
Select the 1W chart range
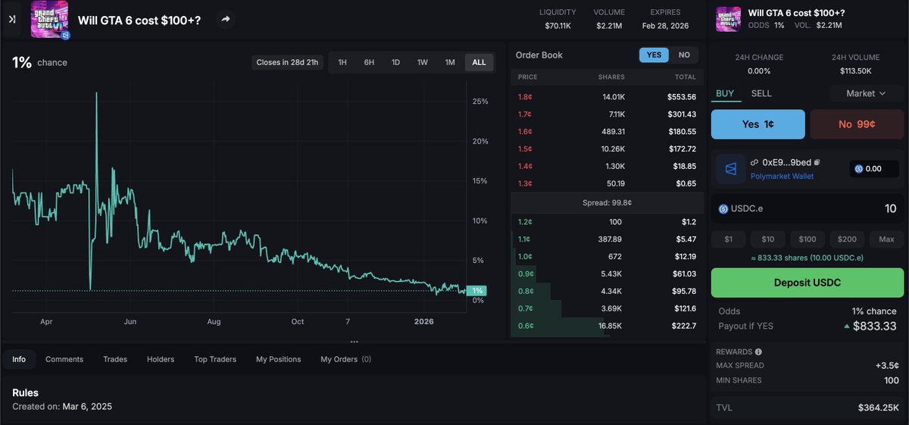coord(423,62)
